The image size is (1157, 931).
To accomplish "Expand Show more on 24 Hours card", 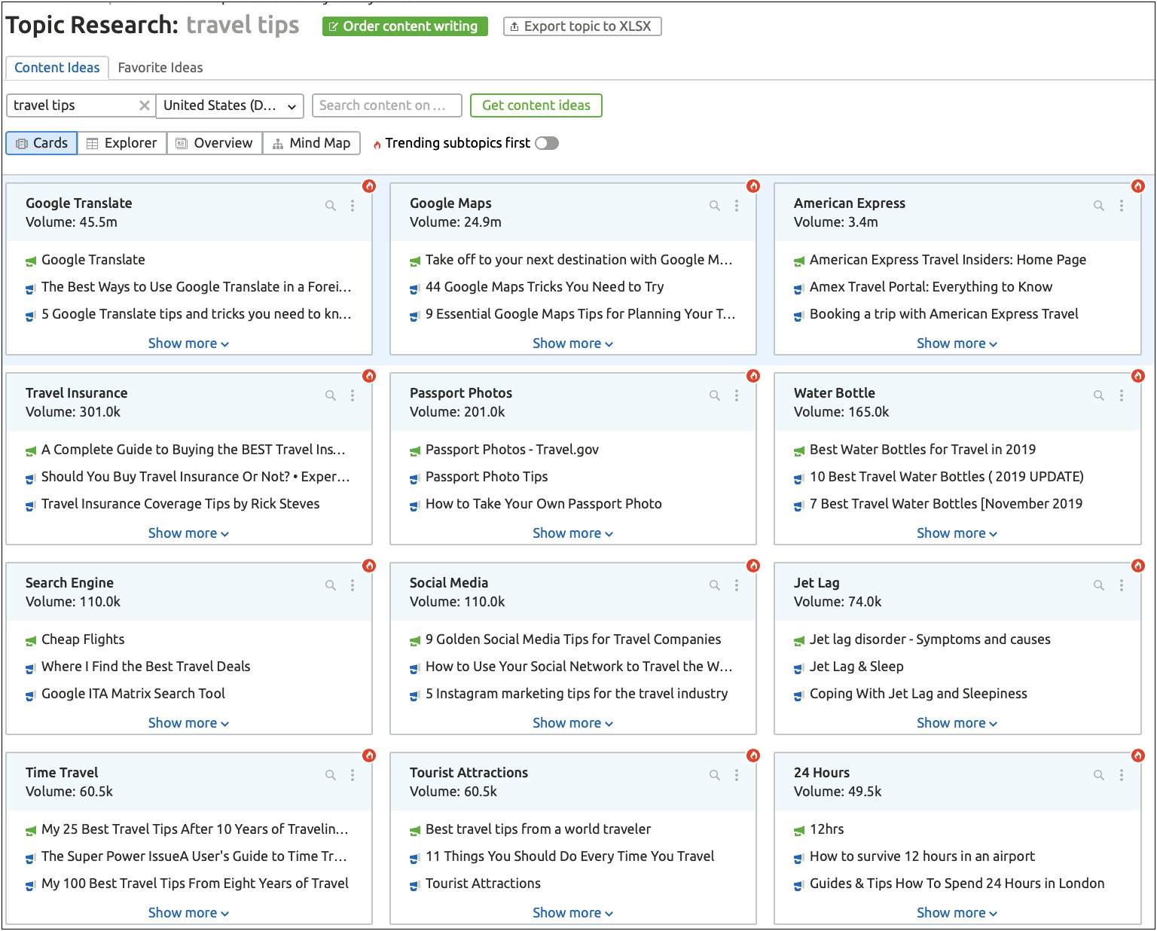I will (x=957, y=913).
